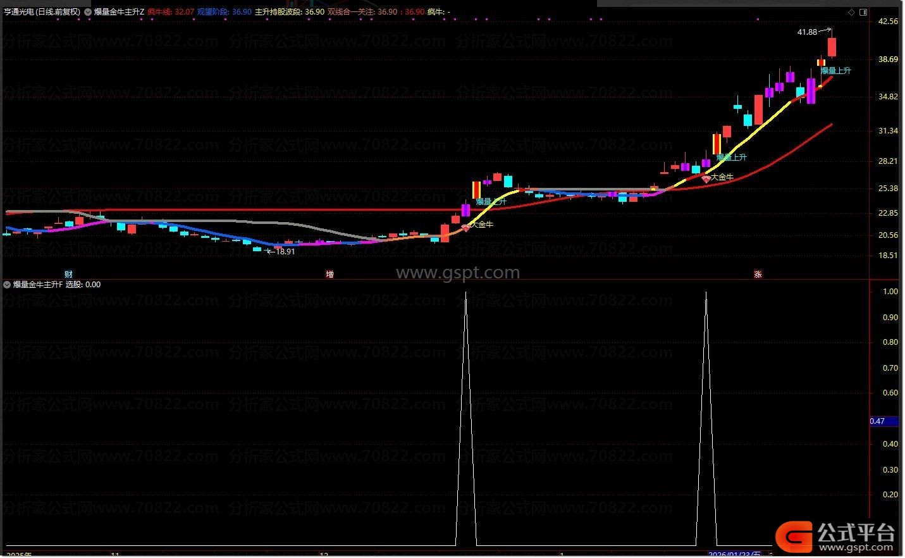This screenshot has height=558, width=905.
Task: Expand the 爆量金牛主升F sub-chart dropdown
Action: tap(7, 285)
